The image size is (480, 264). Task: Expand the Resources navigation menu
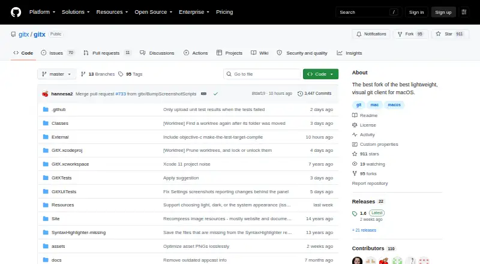(112, 12)
